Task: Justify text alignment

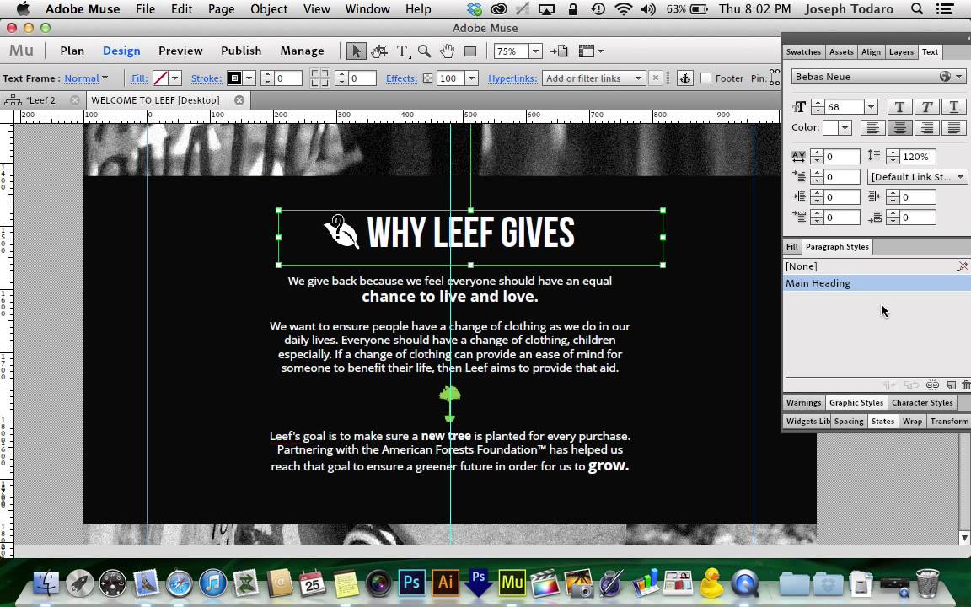Action: 953,127
